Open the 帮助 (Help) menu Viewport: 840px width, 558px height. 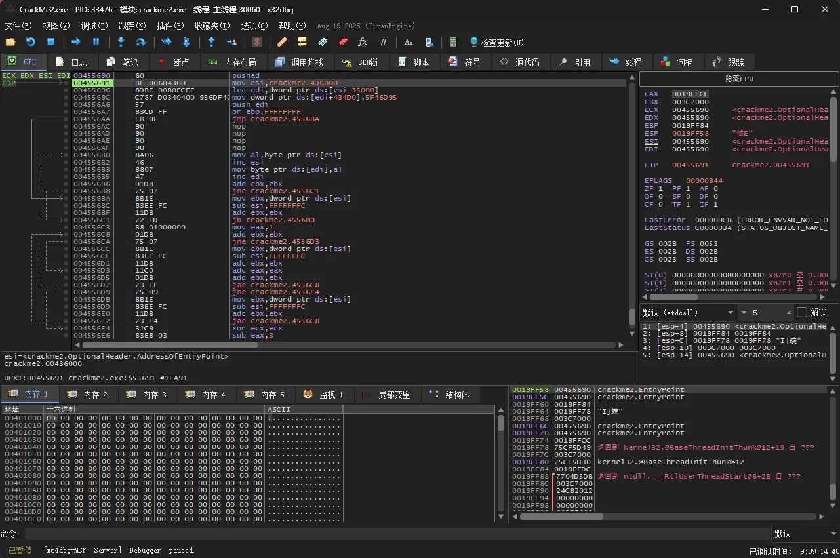point(292,26)
